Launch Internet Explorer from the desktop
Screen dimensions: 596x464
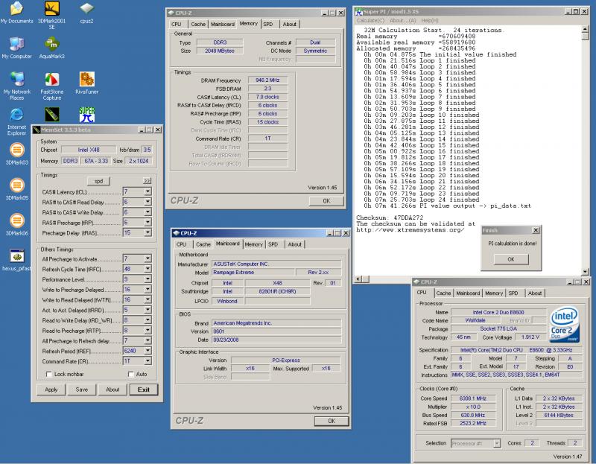tap(16, 121)
